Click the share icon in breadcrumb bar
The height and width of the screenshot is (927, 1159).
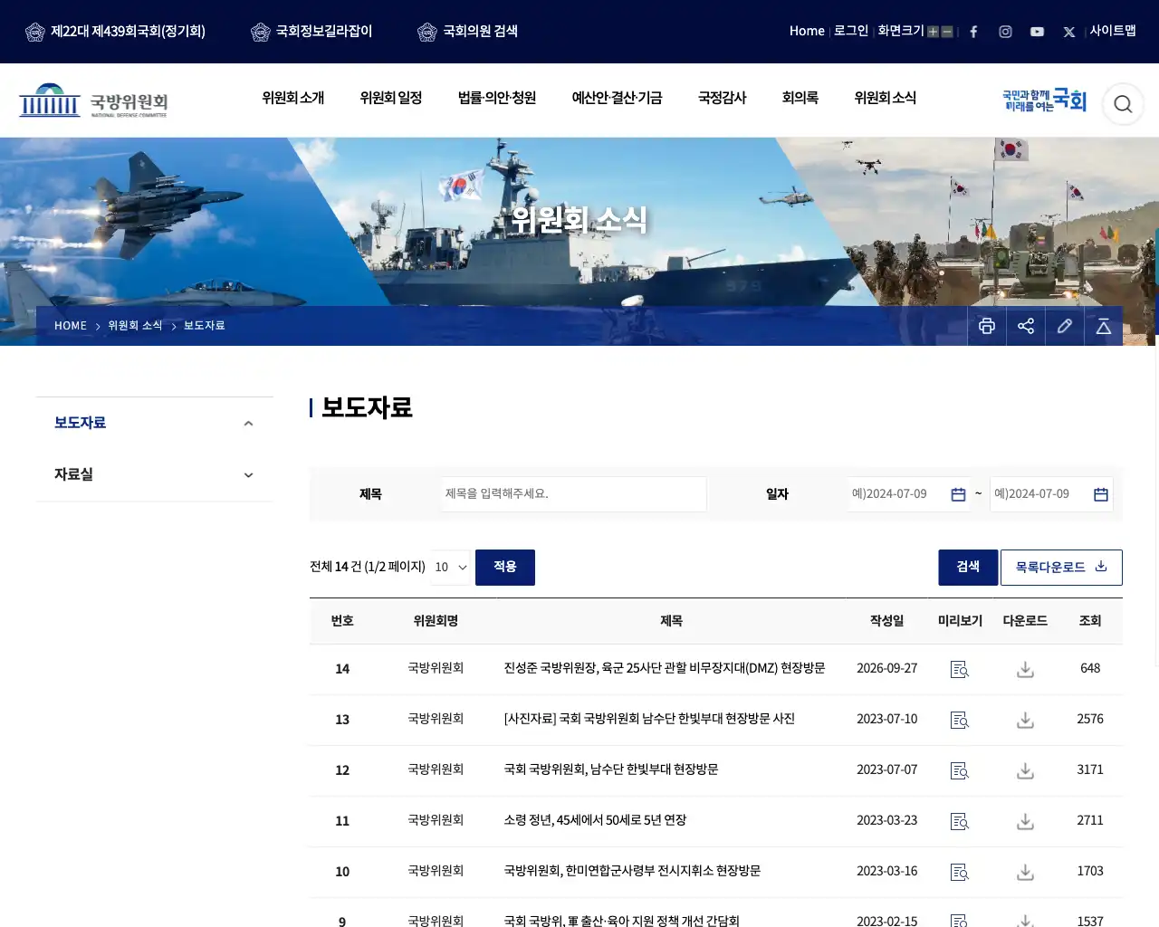[1026, 326]
